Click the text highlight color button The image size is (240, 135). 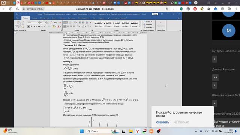pos(53,27)
